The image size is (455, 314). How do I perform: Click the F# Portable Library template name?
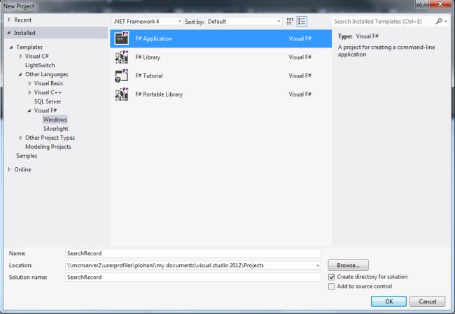click(x=159, y=94)
